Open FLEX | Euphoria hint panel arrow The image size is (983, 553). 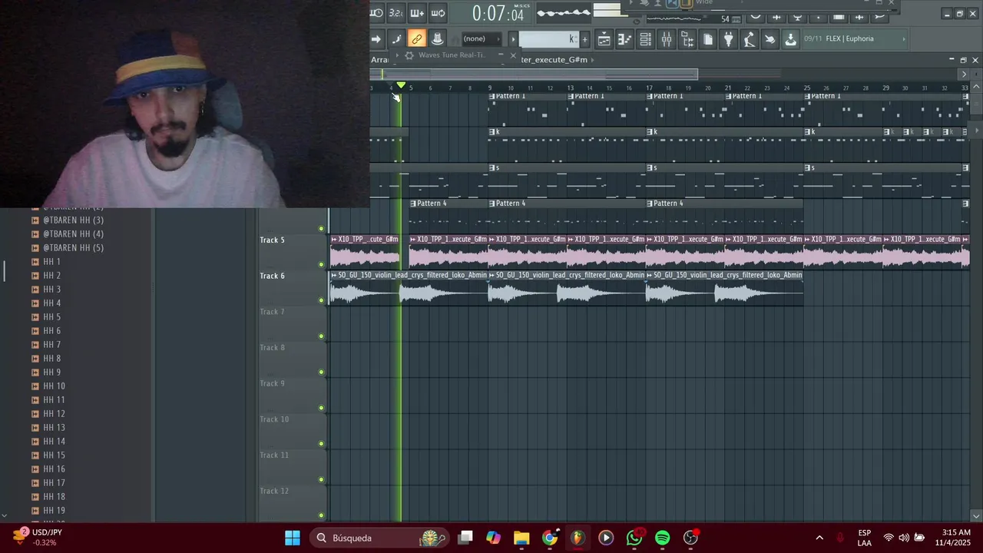903,39
